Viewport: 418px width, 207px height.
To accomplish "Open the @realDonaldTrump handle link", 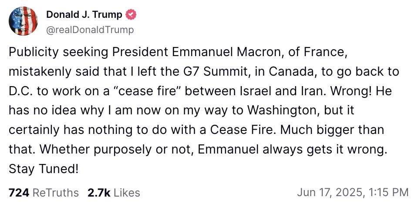I will 90,30.
